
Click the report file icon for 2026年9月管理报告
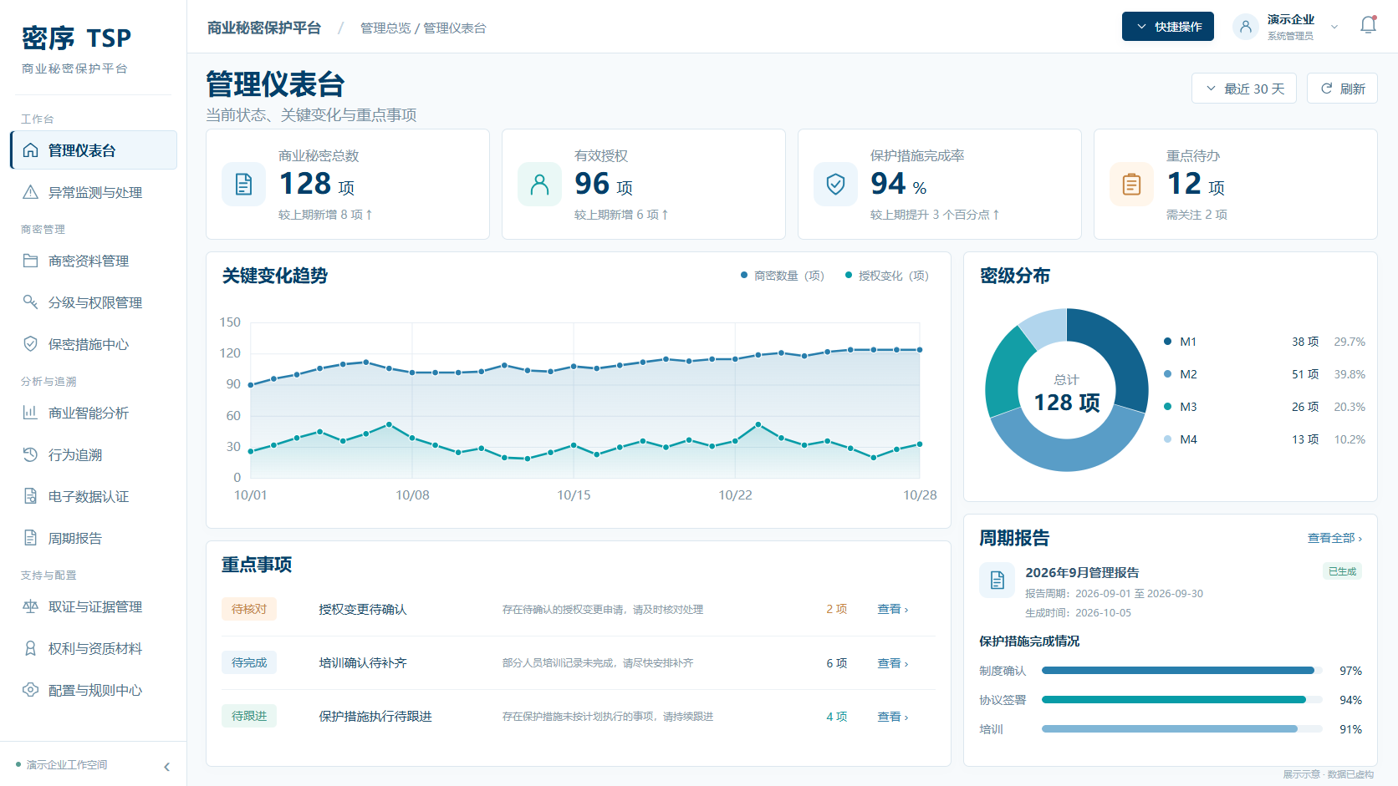997,580
